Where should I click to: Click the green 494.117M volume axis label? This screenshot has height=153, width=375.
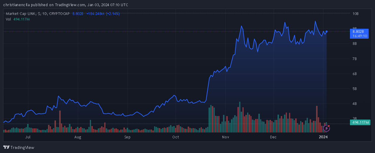click(x=360, y=123)
